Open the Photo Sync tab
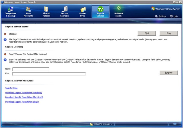 (82, 12)
